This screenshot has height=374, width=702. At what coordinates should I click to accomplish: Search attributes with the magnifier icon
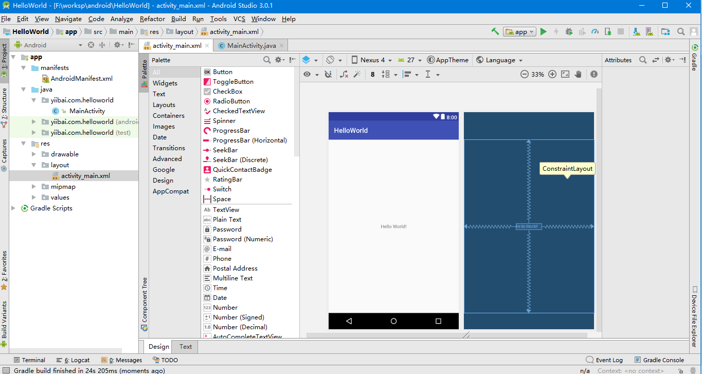643,60
